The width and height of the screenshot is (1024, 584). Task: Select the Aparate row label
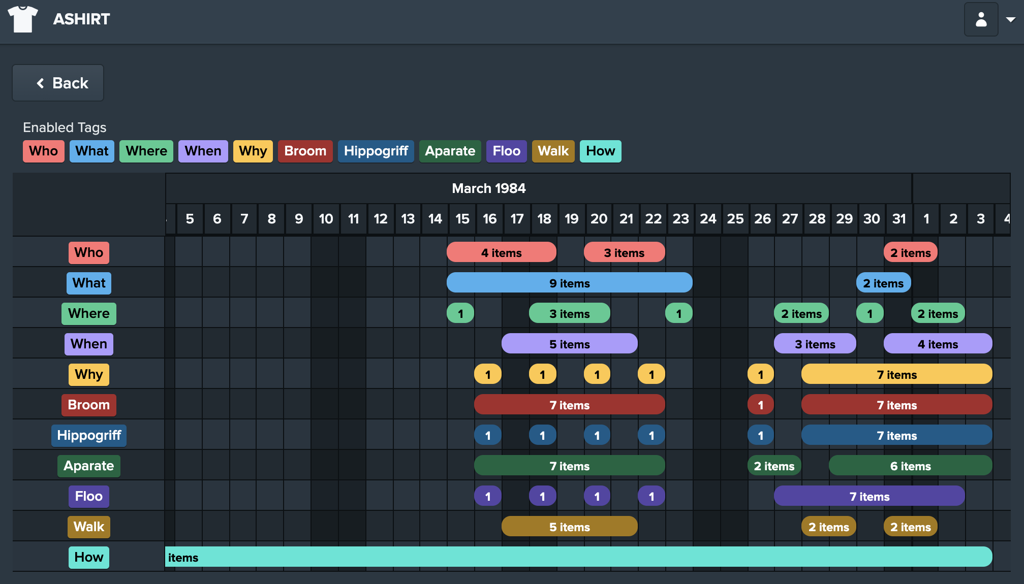coord(89,466)
